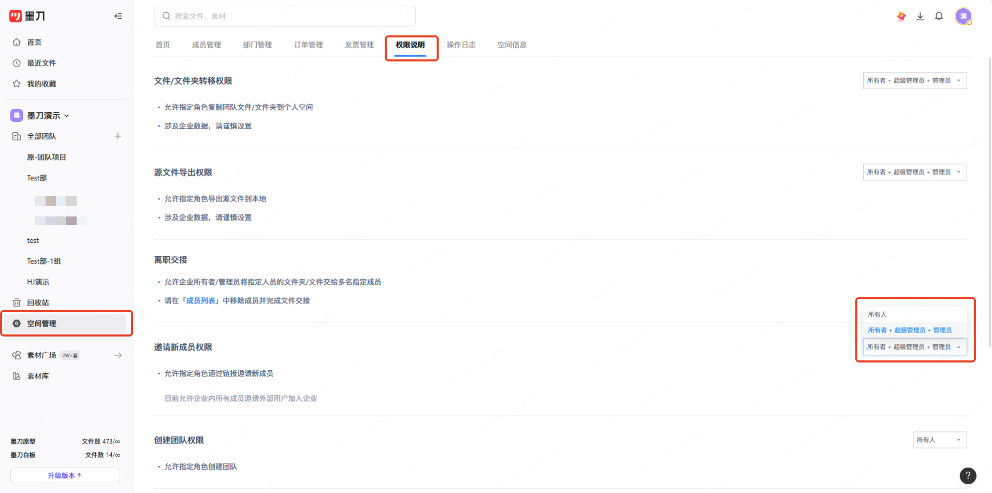Collapse the 邀请新成员权限 dropdown
The width and height of the screenshot is (992, 493).
(914, 347)
